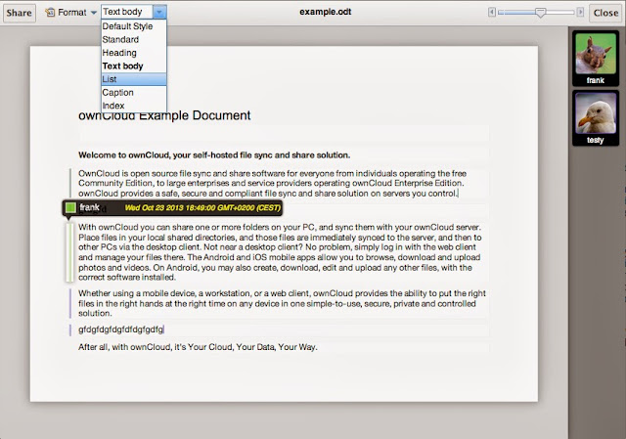The width and height of the screenshot is (626, 439).
Task: Pick Caption style option
Action: [x=134, y=92]
